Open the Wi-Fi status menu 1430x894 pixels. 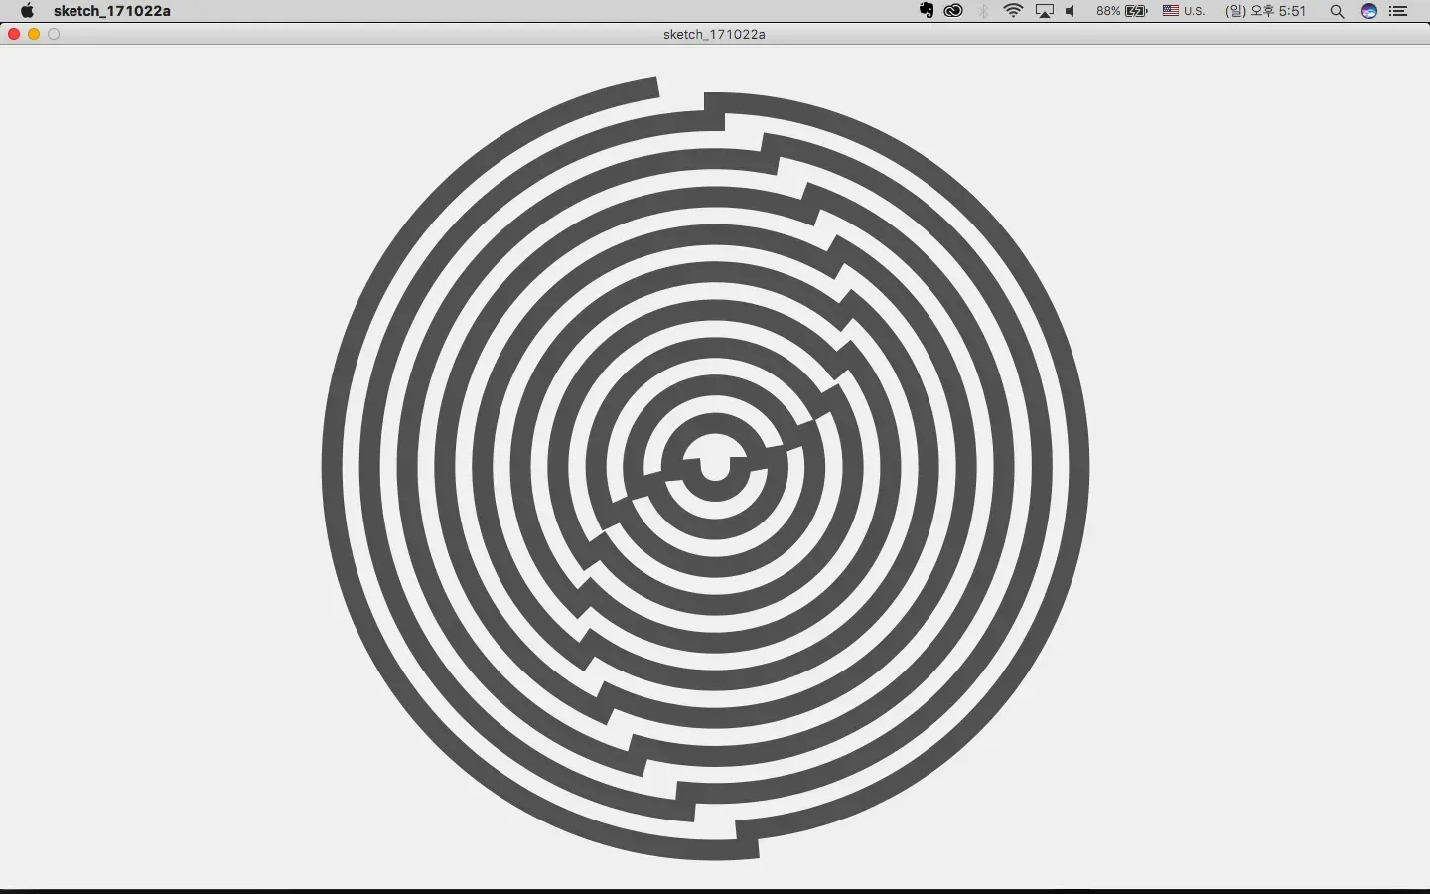pos(1013,11)
